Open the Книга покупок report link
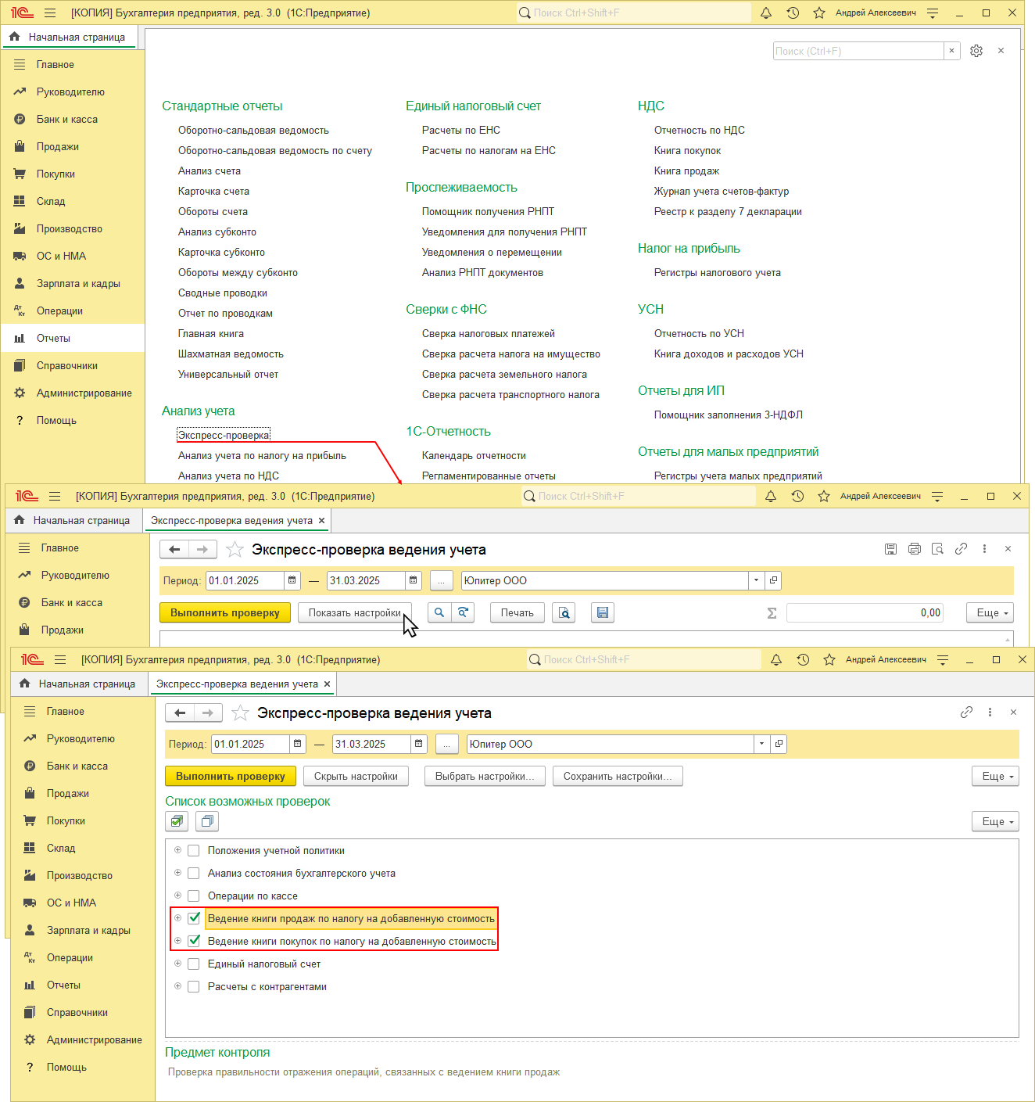This screenshot has width=1035, height=1102. [x=687, y=151]
